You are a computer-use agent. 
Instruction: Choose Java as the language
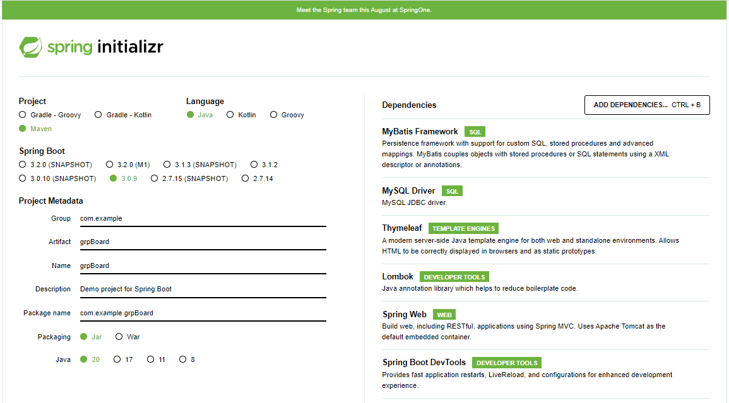coord(199,115)
